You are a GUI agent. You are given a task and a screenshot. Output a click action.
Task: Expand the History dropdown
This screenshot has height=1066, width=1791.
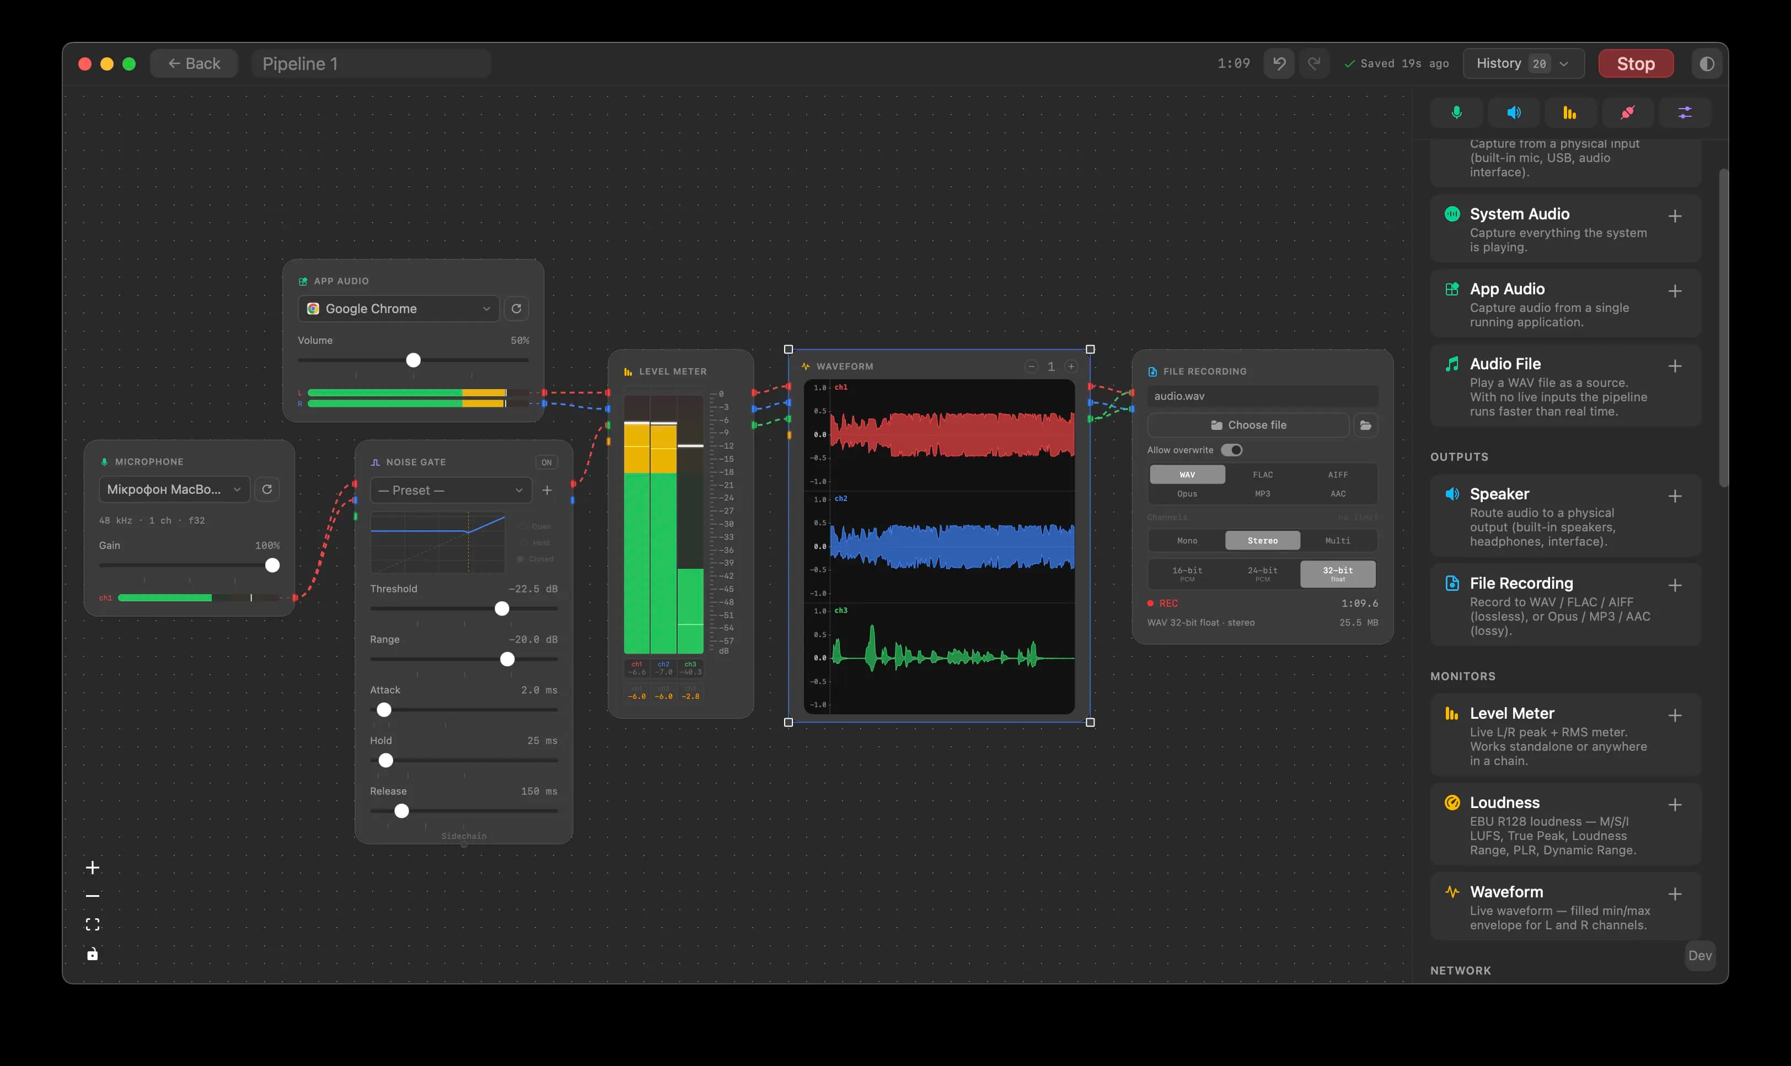pos(1524,64)
